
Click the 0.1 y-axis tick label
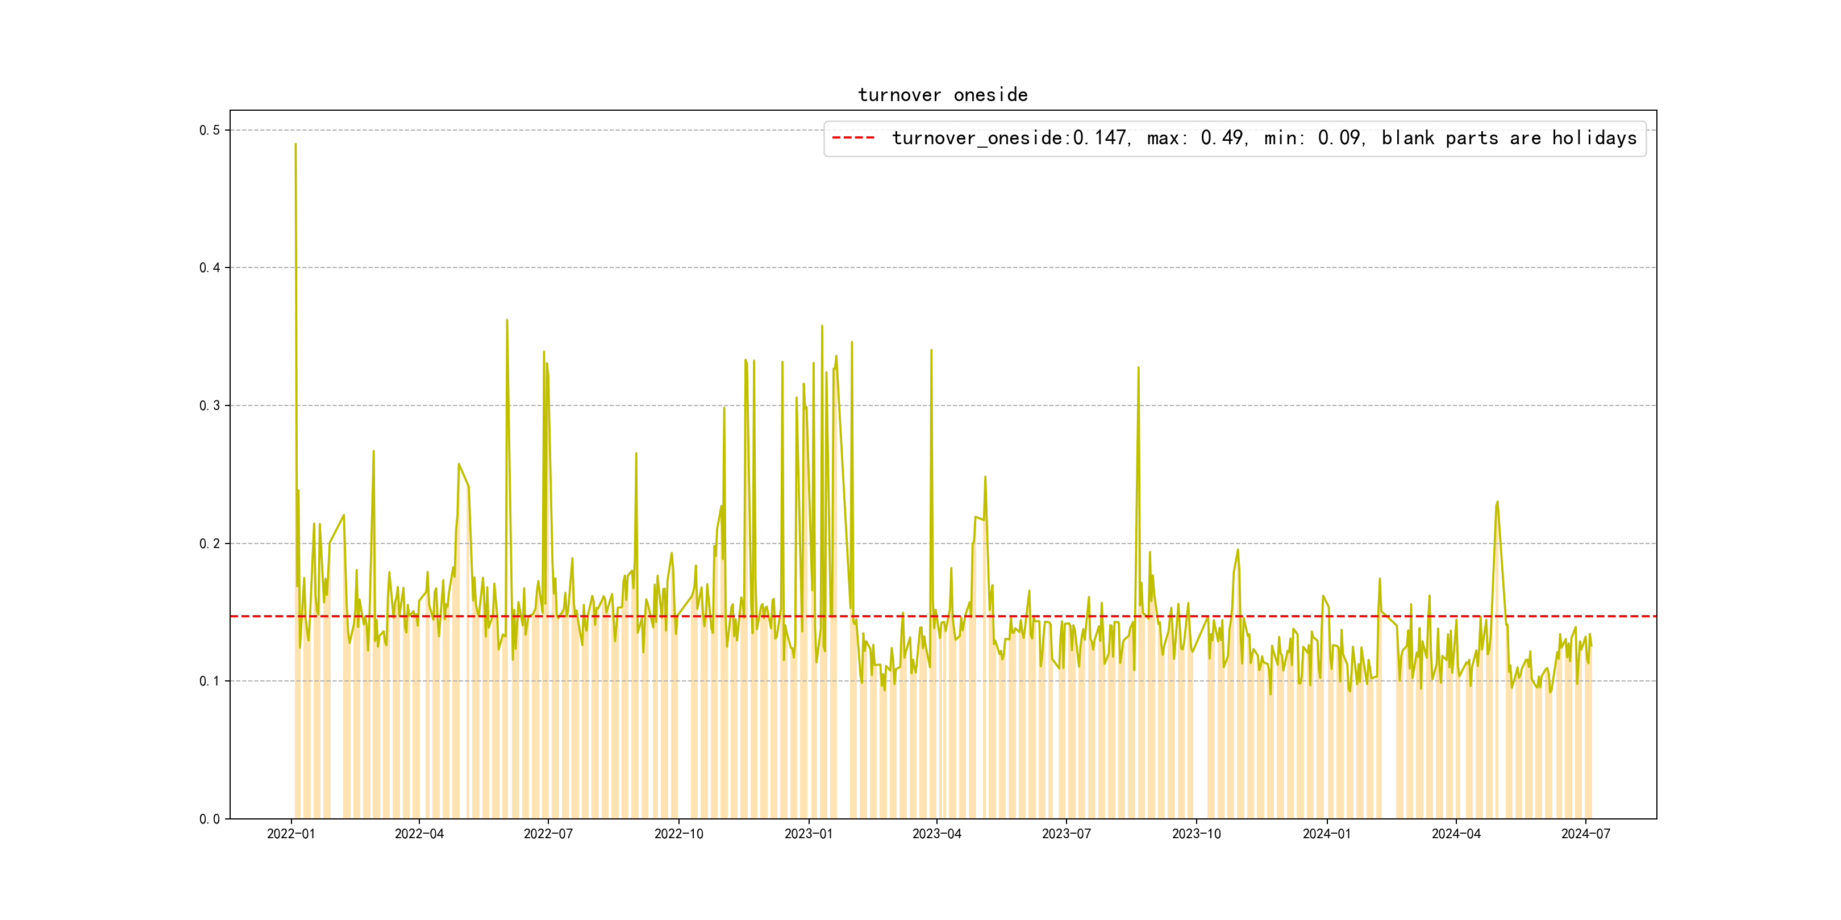[x=210, y=681]
